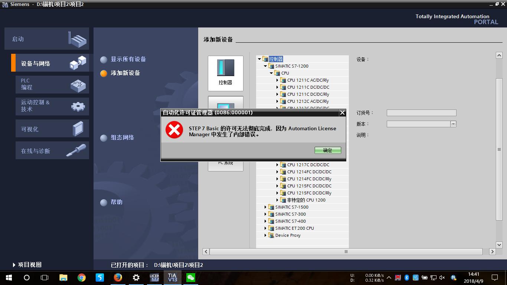
Task: Click the gear icon for 运动控制 & 技术
Action: 78,107
